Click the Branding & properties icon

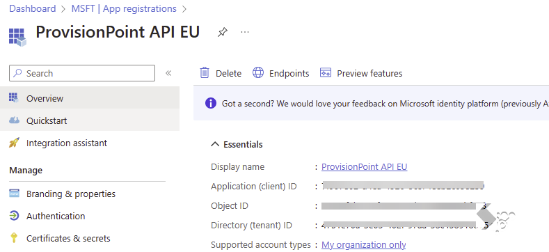pos(14,194)
